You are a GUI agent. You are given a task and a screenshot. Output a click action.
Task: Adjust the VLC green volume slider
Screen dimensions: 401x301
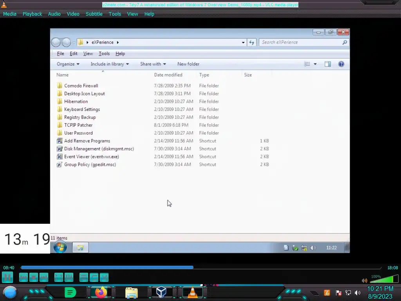pyautogui.click(x=384, y=279)
